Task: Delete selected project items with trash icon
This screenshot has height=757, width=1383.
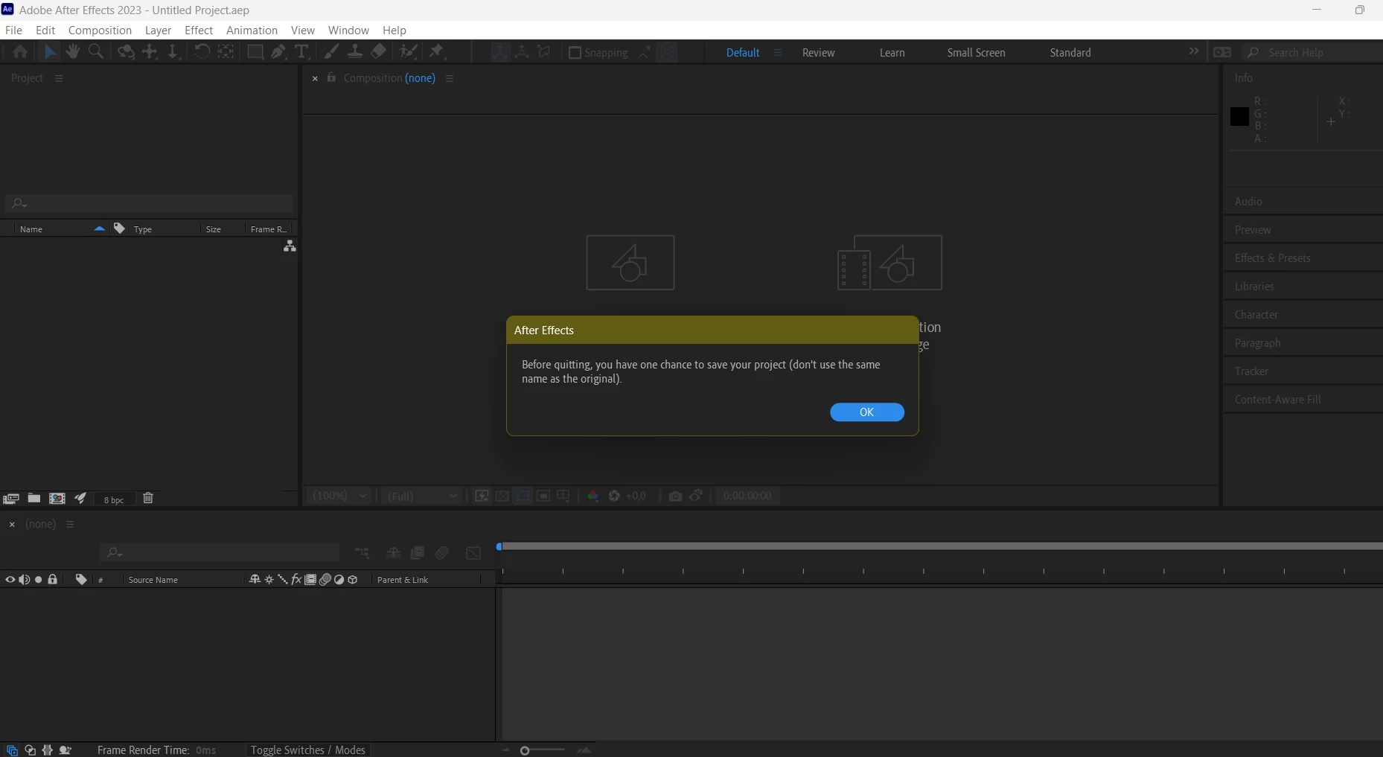Action: (x=148, y=498)
